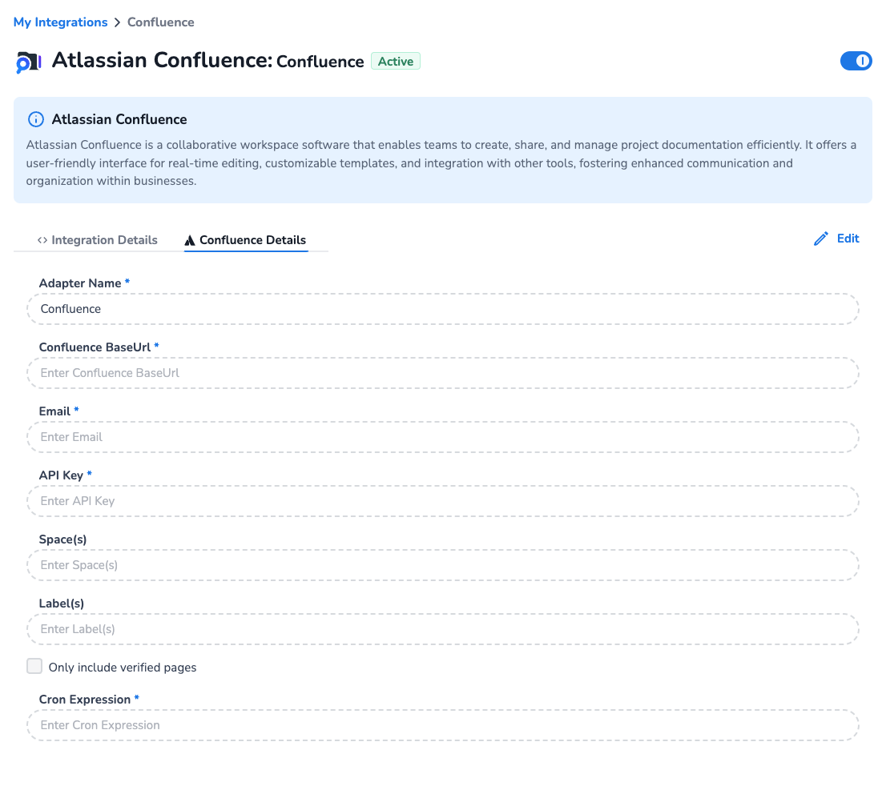Click the Atlassian icon on Confluence Details tab
Screen dimensions: 894x786
tap(190, 240)
